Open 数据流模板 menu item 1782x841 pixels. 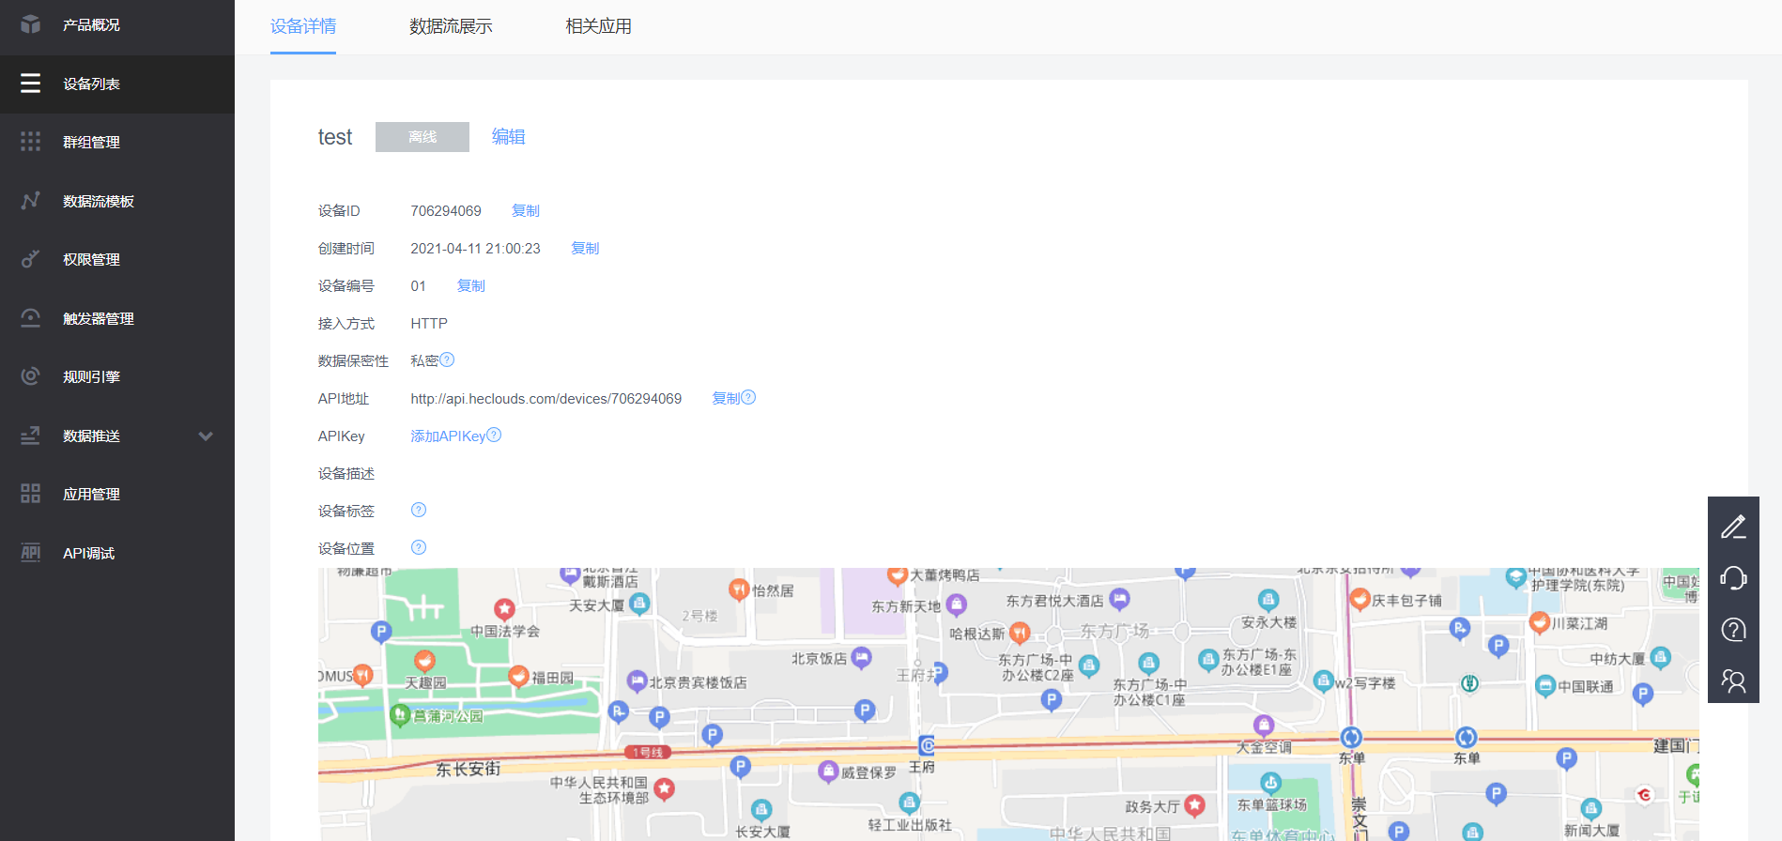point(117,201)
